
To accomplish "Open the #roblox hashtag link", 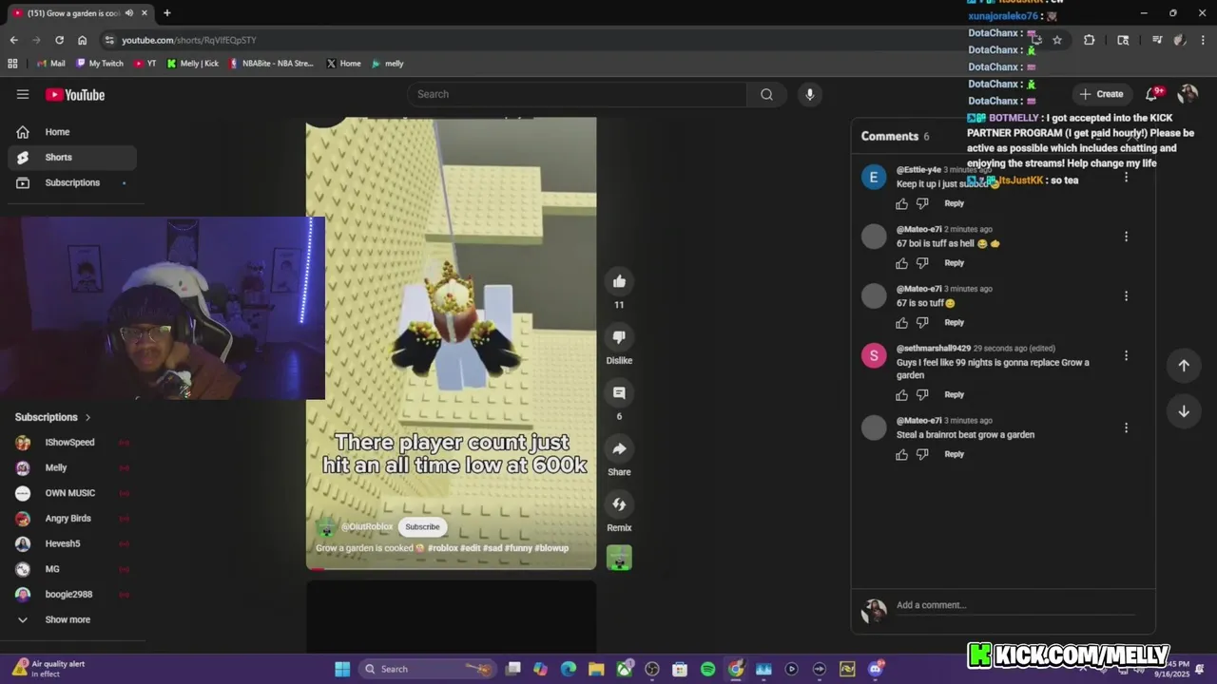I will [443, 548].
